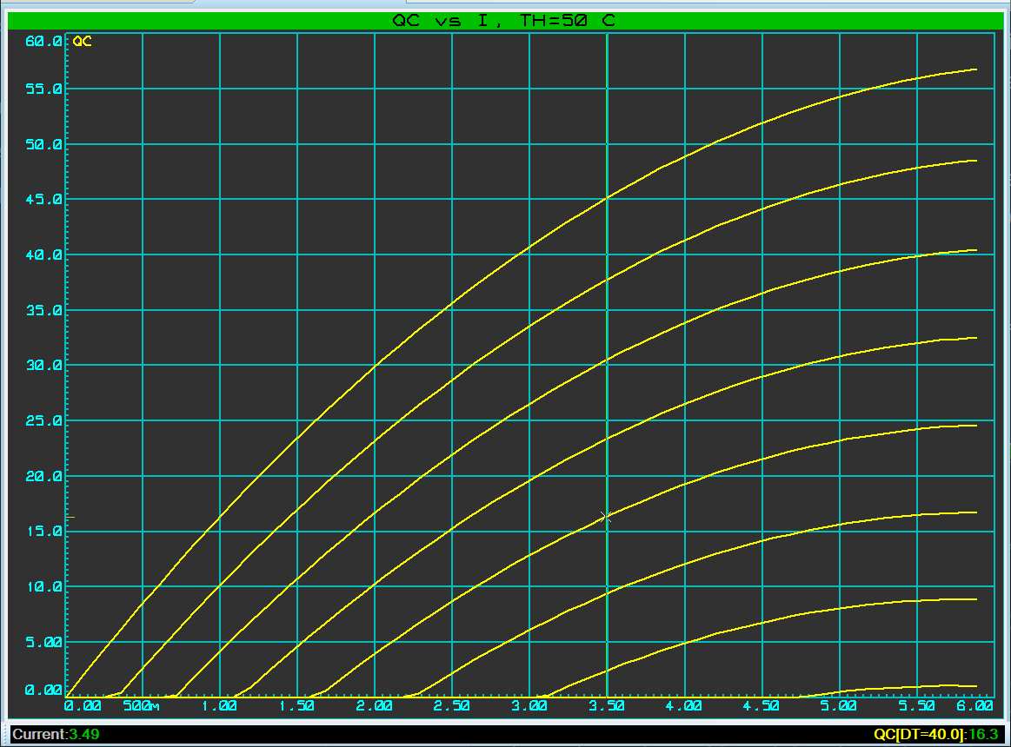Click the 5.50 x-axis label
Viewport: 1011px width, 747px height.
tap(917, 706)
